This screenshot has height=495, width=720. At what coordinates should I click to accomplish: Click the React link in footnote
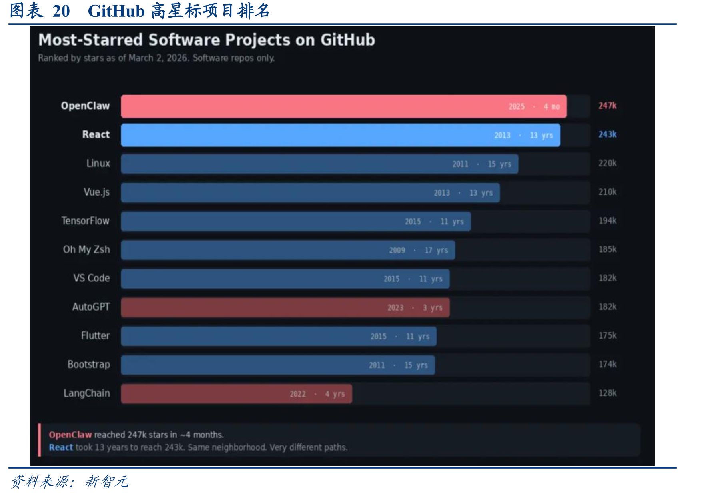coord(61,447)
